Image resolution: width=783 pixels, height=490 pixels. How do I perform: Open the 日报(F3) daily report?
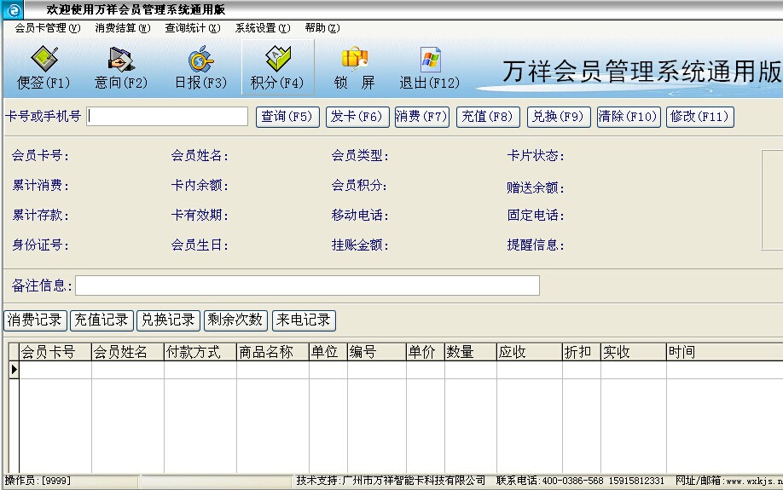click(x=200, y=68)
